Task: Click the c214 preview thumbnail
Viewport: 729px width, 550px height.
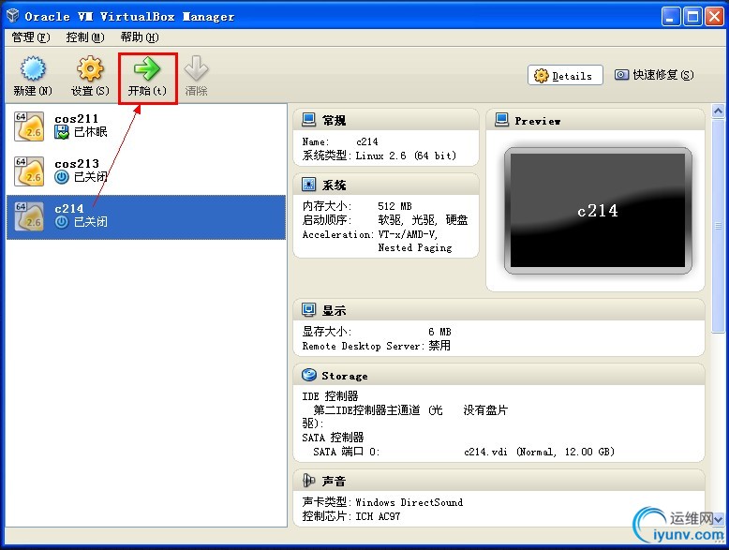Action: pyautogui.click(x=598, y=211)
